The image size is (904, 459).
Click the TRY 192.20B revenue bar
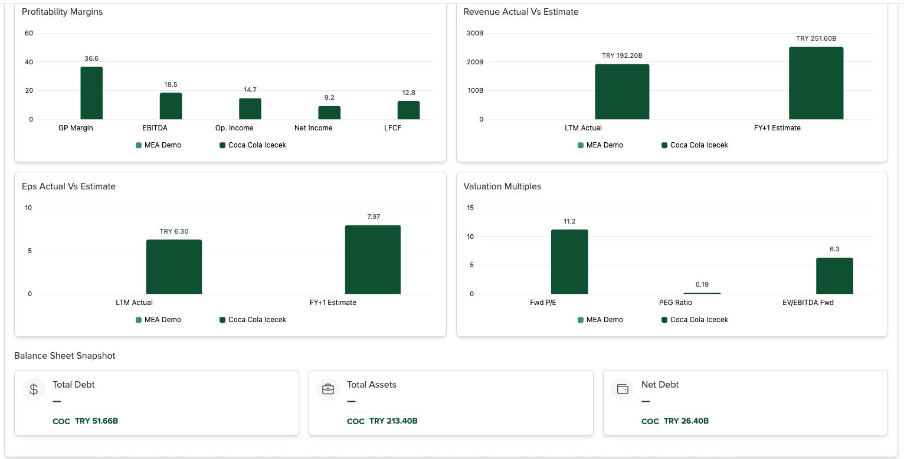pyautogui.click(x=622, y=91)
